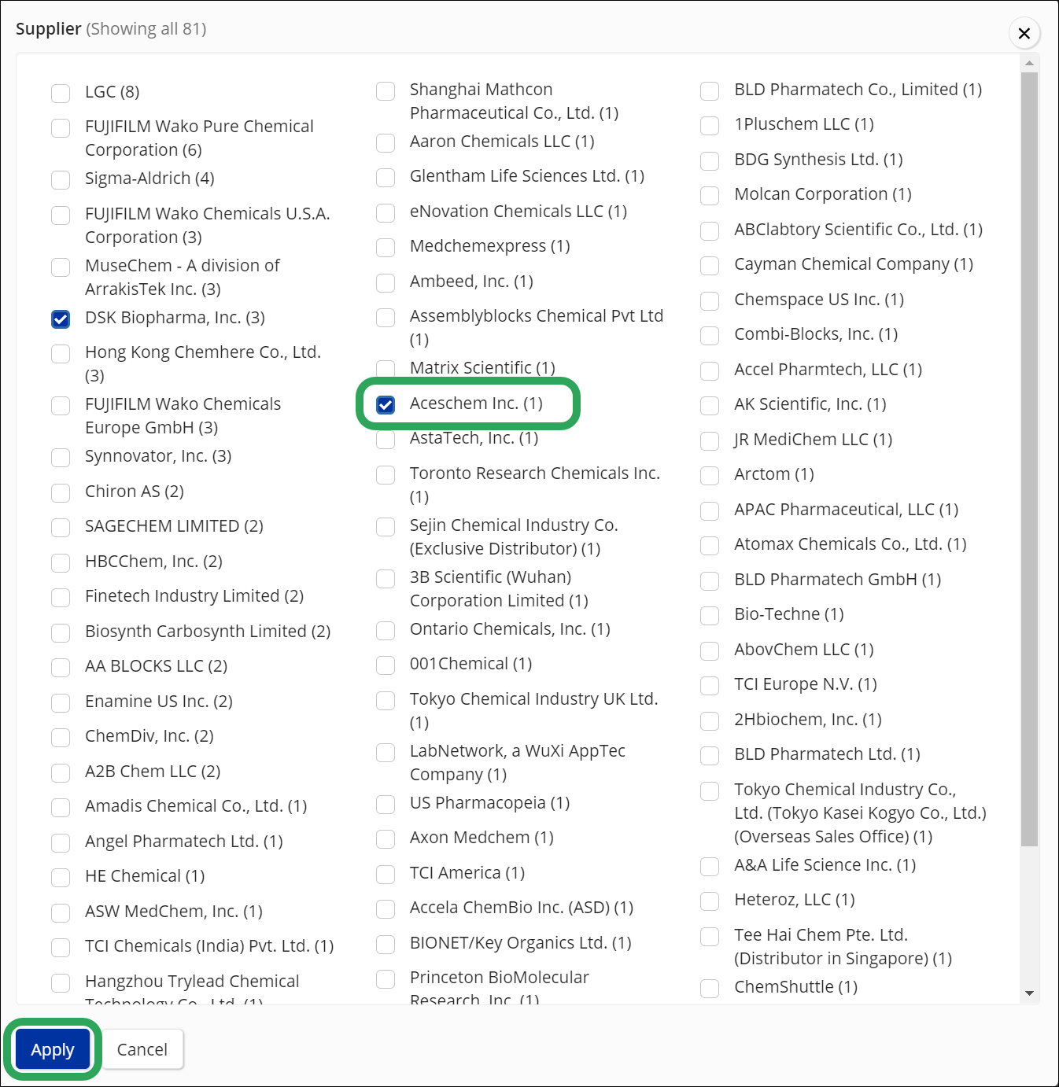Check Glentham Life Sciences Ltd. checkbox

coord(386,178)
